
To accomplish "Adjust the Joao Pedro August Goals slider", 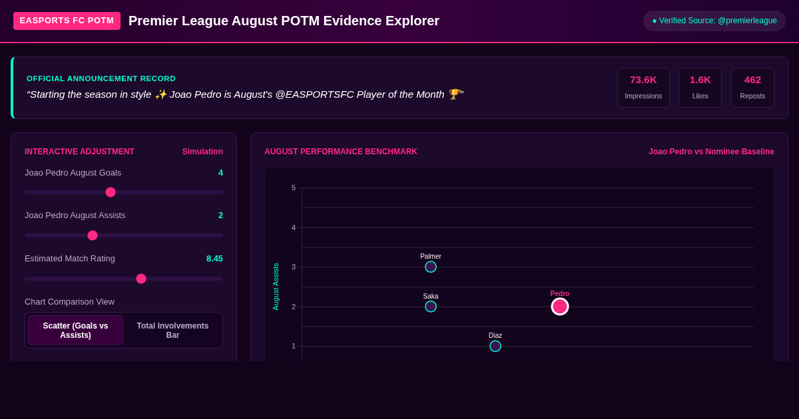I will [x=124, y=192].
